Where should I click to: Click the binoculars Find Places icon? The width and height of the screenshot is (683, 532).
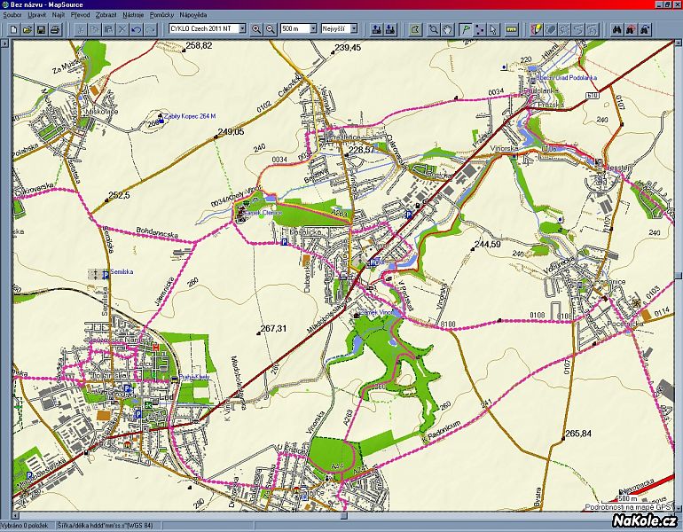[x=617, y=29]
